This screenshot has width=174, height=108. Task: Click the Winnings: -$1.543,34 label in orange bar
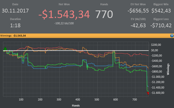pyautogui.click(x=13, y=36)
